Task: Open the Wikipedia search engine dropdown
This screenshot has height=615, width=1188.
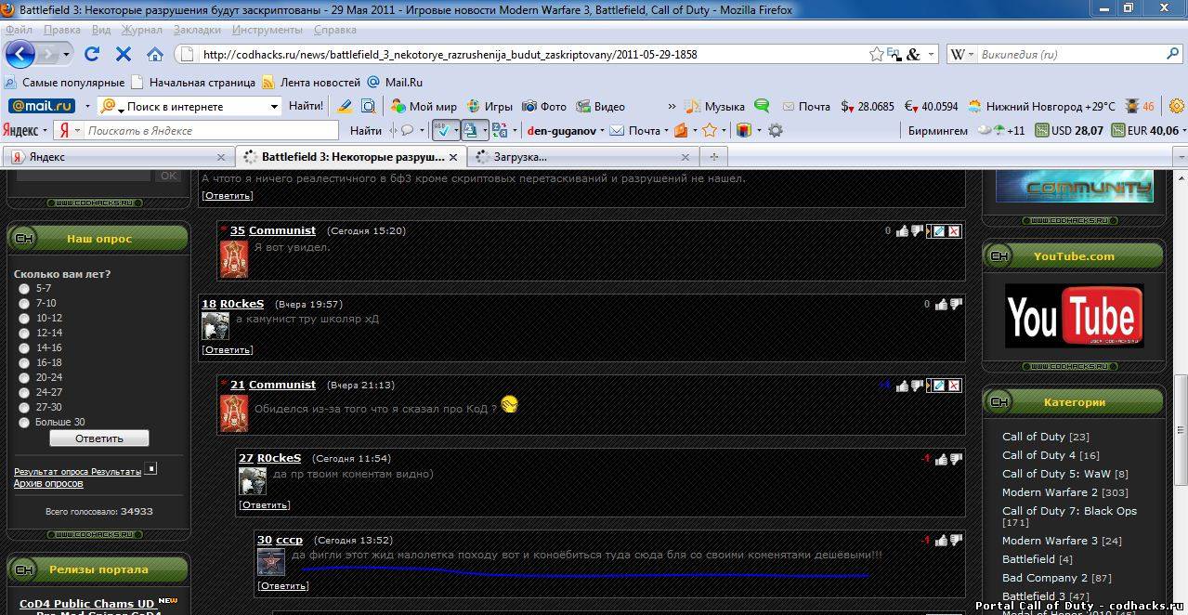Action: (971, 55)
